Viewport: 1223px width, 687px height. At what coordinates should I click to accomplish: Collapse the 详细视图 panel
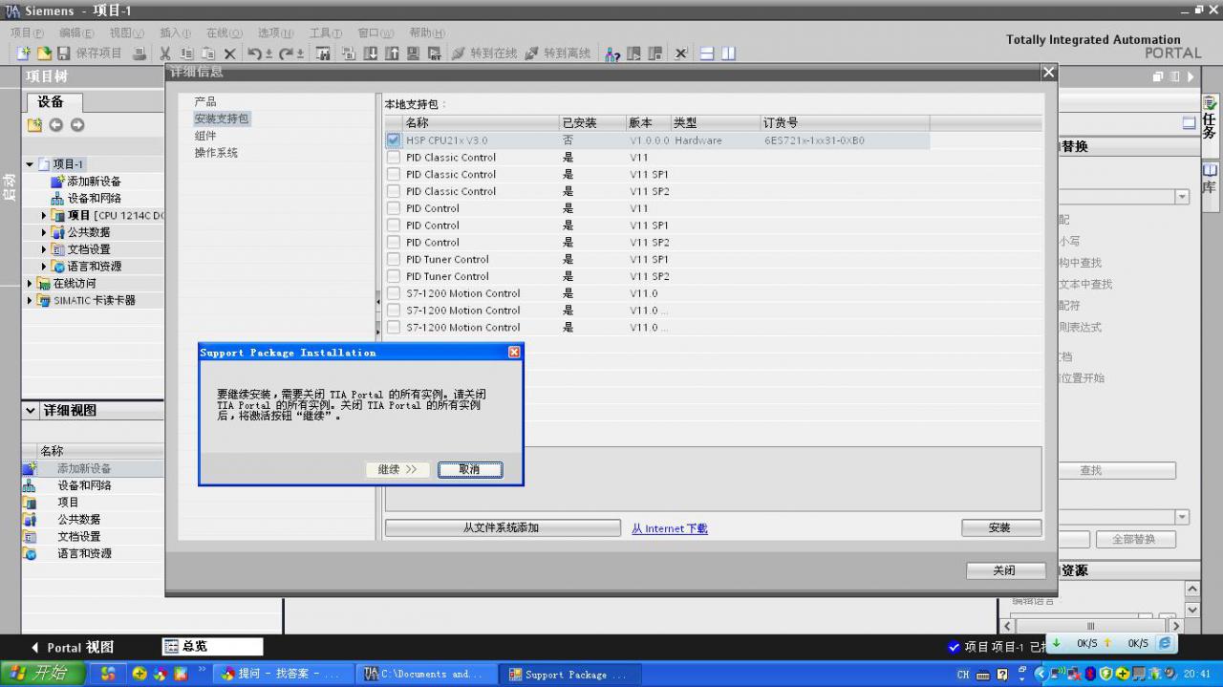(31, 411)
